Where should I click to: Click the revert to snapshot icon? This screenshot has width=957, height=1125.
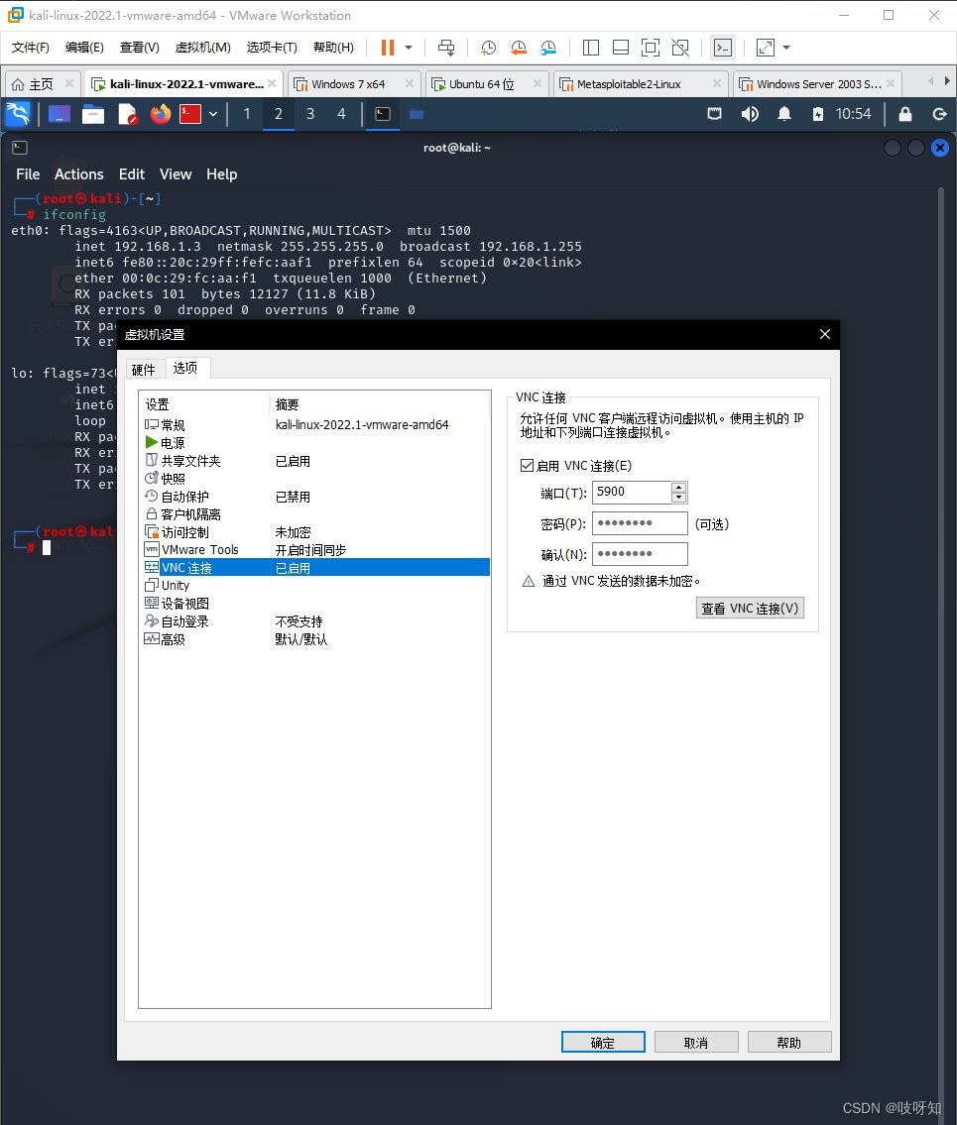point(519,48)
